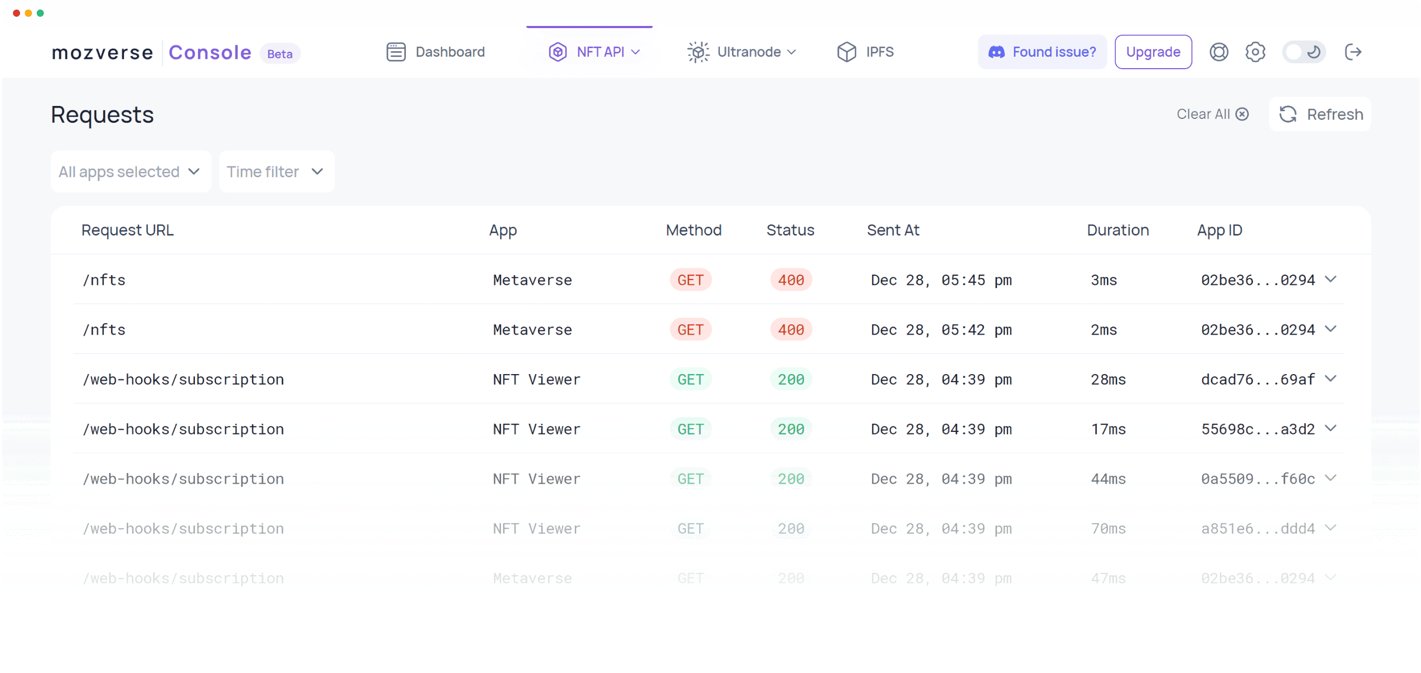Open the All apps selected dropdown
The height and width of the screenshot is (673, 1421).
(x=131, y=171)
